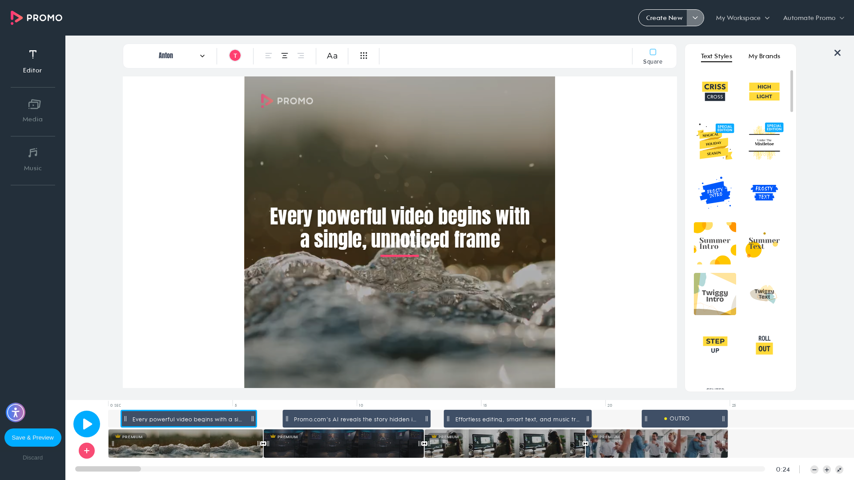Apply Frosty Intro text style

715,192
